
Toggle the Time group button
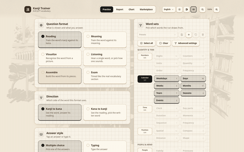[x=145, y=109]
